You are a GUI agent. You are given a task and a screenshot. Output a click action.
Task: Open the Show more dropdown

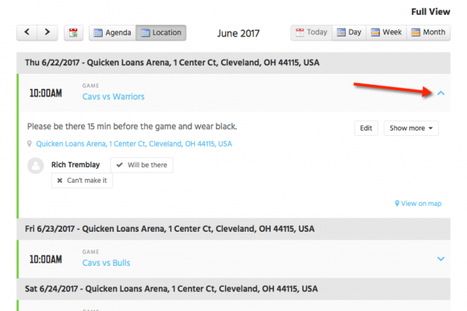pyautogui.click(x=411, y=128)
